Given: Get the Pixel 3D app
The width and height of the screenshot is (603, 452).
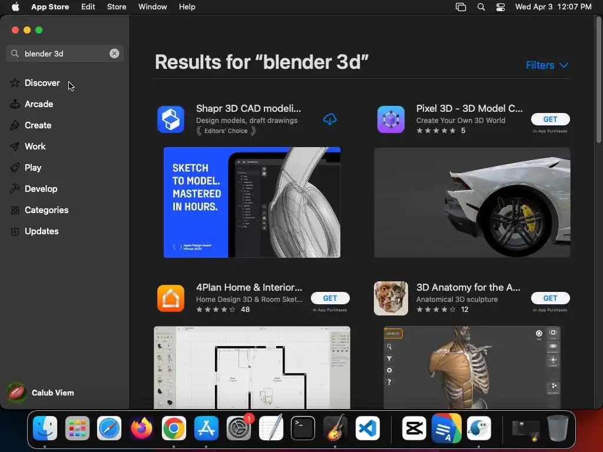Looking at the screenshot, I should [551, 119].
